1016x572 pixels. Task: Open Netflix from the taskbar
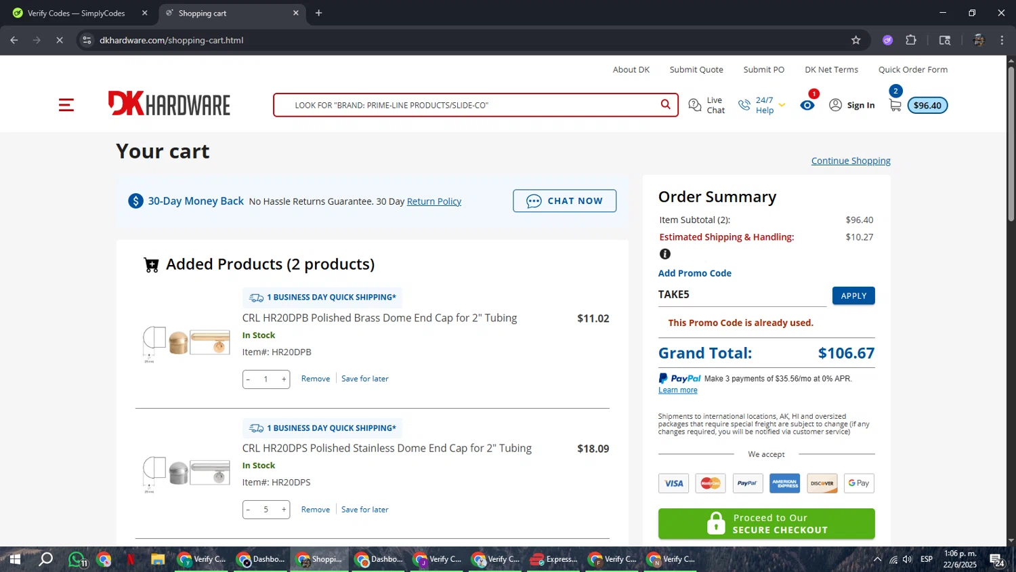[x=131, y=559]
